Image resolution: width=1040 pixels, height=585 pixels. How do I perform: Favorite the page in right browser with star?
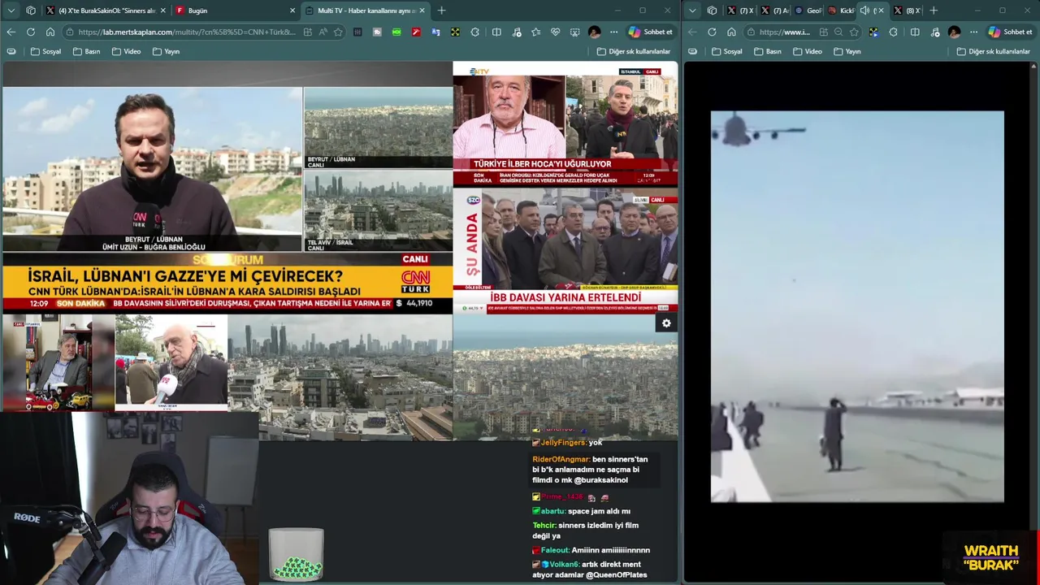click(854, 32)
